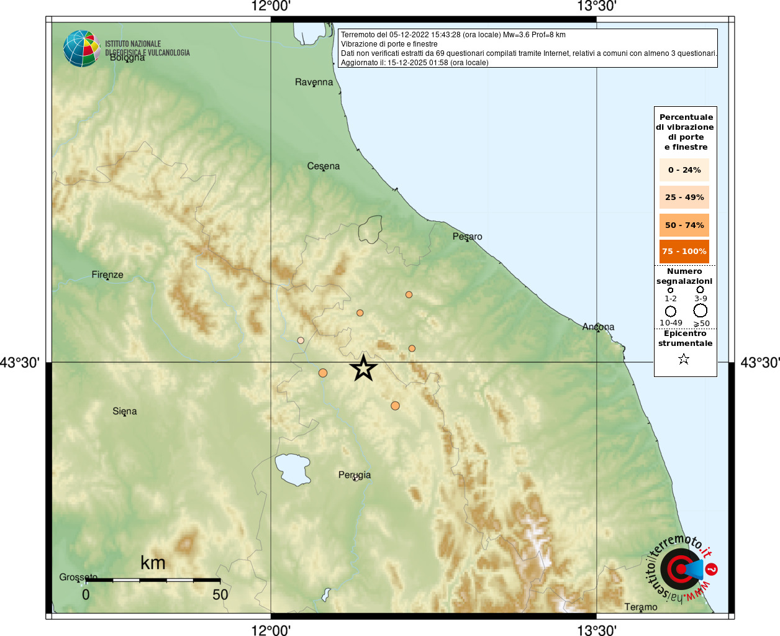
Task: Click the 3-9 reports legend circle
Action: [x=700, y=289]
